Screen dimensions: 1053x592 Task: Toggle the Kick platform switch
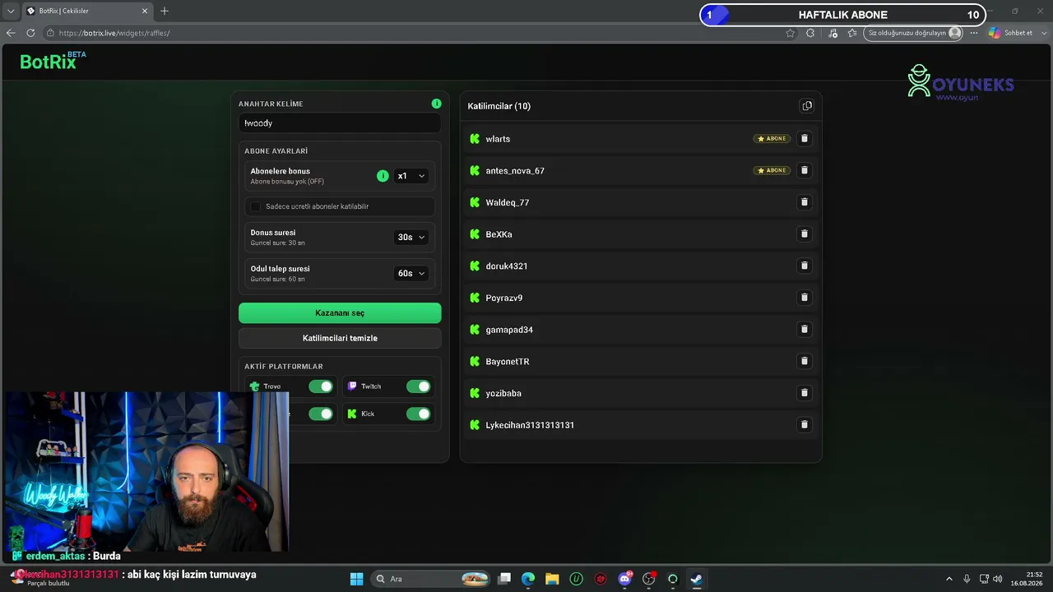tap(418, 414)
